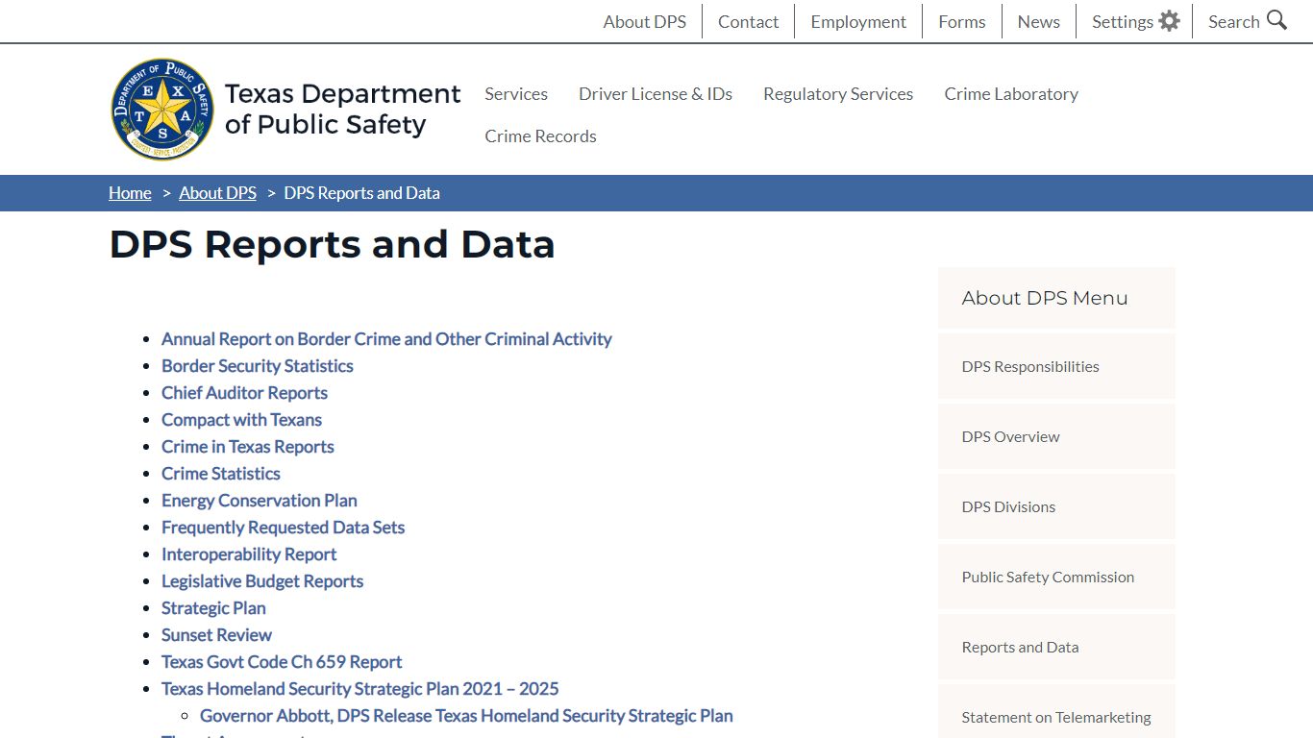Open About DPS in top bar
Image resolution: width=1313 pixels, height=738 pixels.
click(645, 21)
